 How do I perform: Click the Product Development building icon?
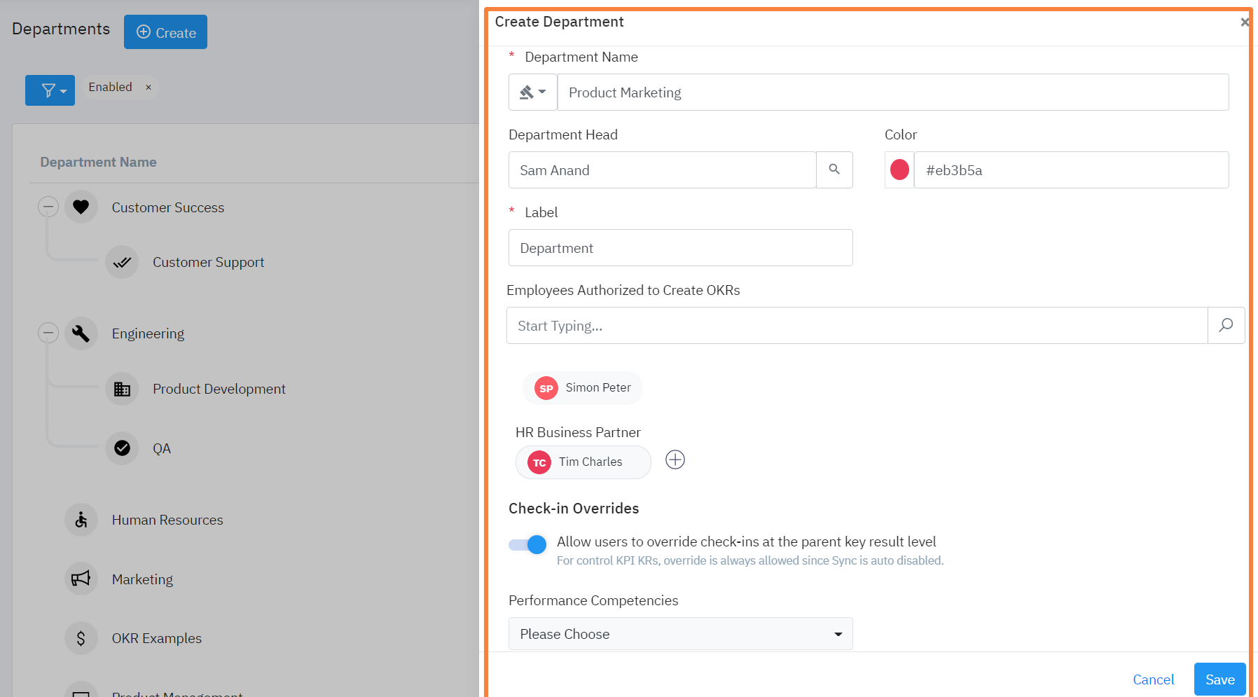(x=122, y=389)
